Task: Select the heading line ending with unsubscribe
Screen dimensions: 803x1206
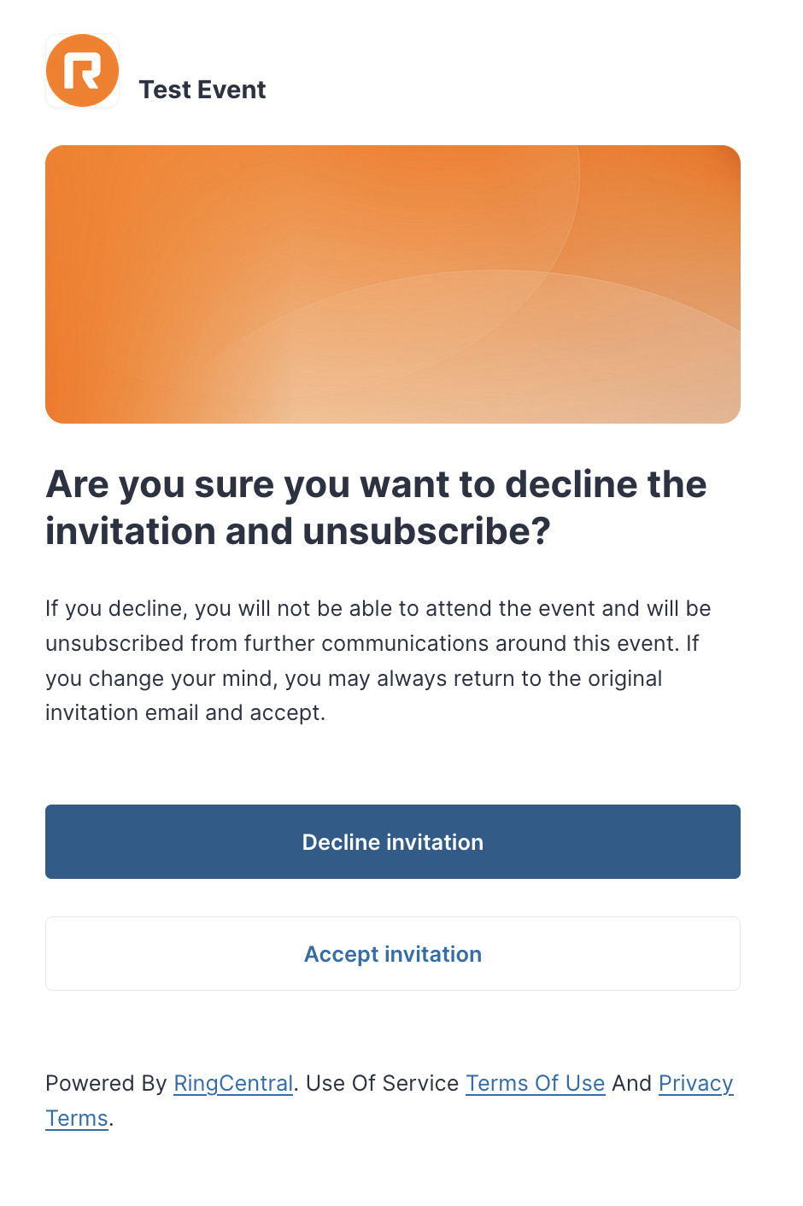Action: point(298,531)
